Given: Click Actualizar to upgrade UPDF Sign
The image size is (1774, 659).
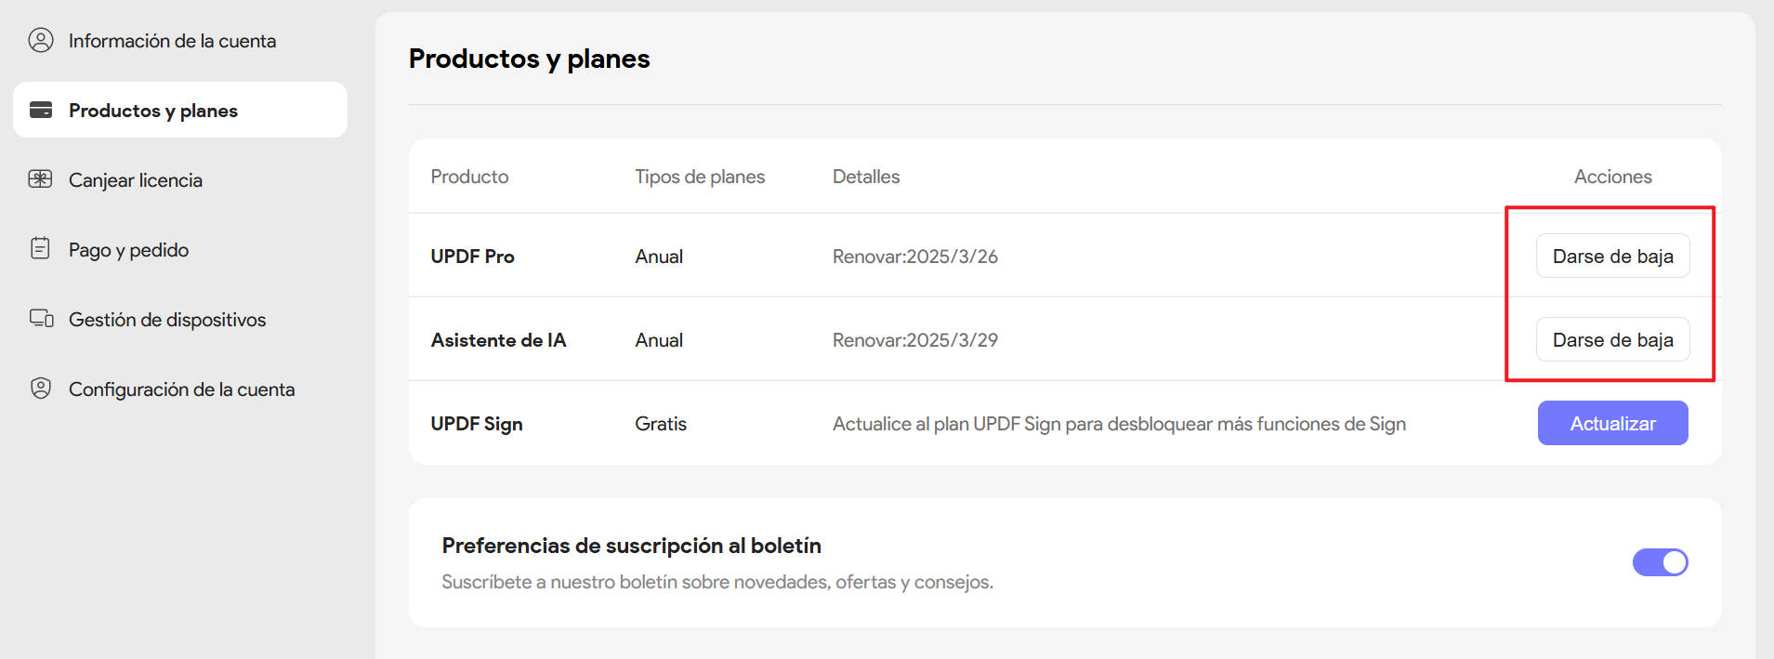Looking at the screenshot, I should (x=1612, y=424).
